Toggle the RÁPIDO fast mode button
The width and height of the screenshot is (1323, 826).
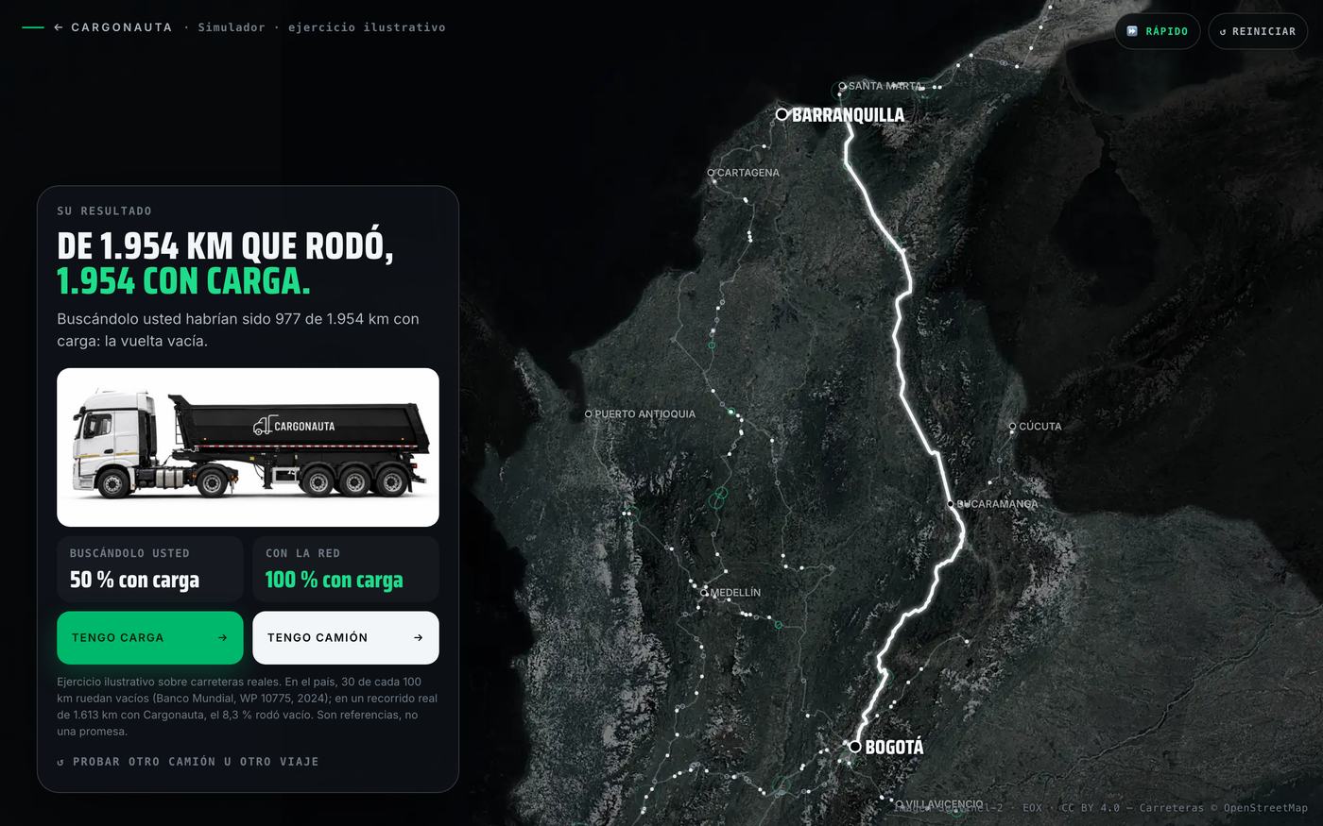point(1158,31)
